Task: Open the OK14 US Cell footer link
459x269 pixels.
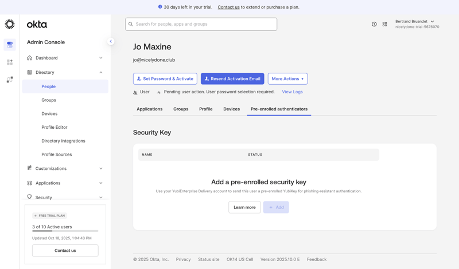Action: tap(240, 259)
